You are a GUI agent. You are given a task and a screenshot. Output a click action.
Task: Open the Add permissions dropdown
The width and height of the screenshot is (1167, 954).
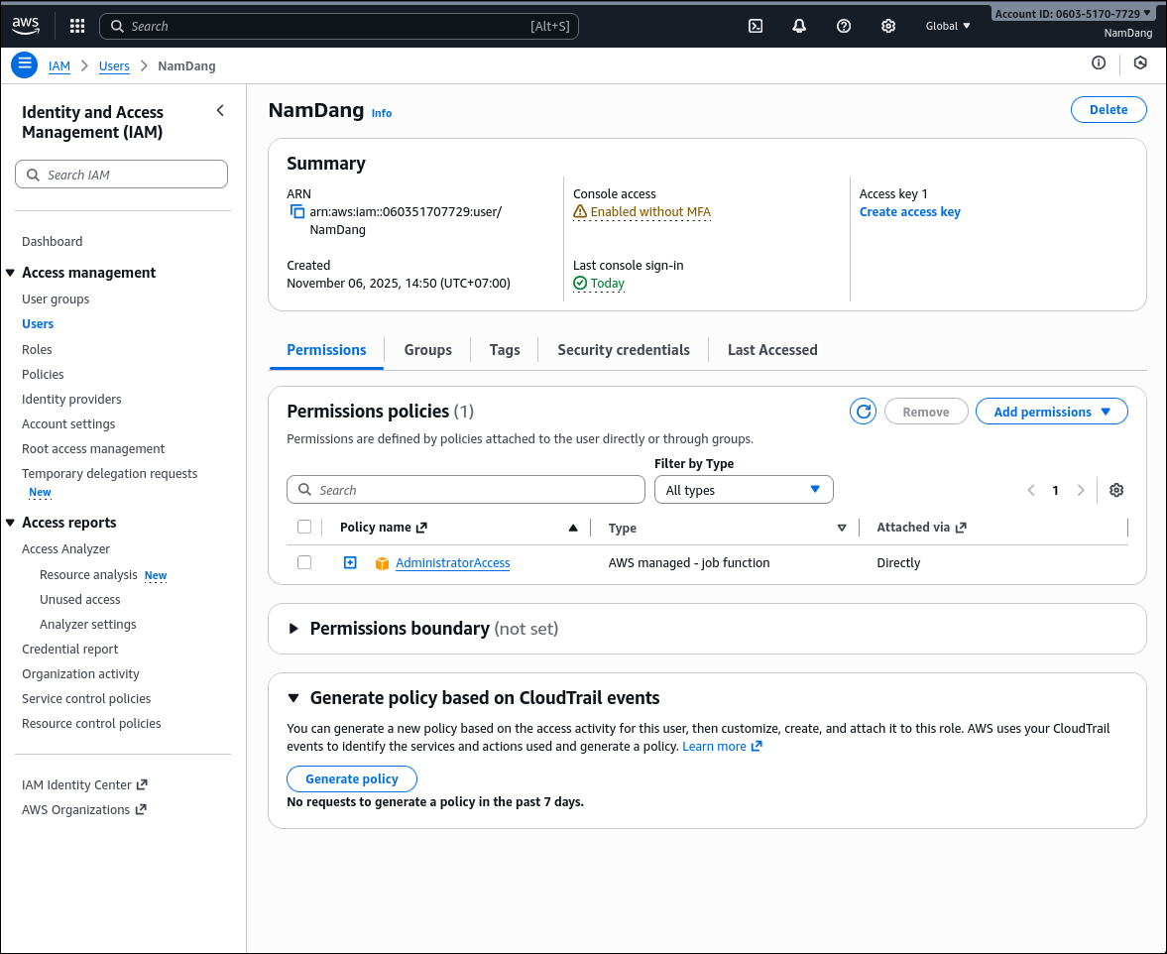[x=1051, y=412]
